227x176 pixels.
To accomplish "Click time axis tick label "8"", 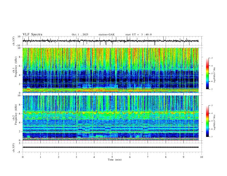I will (x=166, y=157).
